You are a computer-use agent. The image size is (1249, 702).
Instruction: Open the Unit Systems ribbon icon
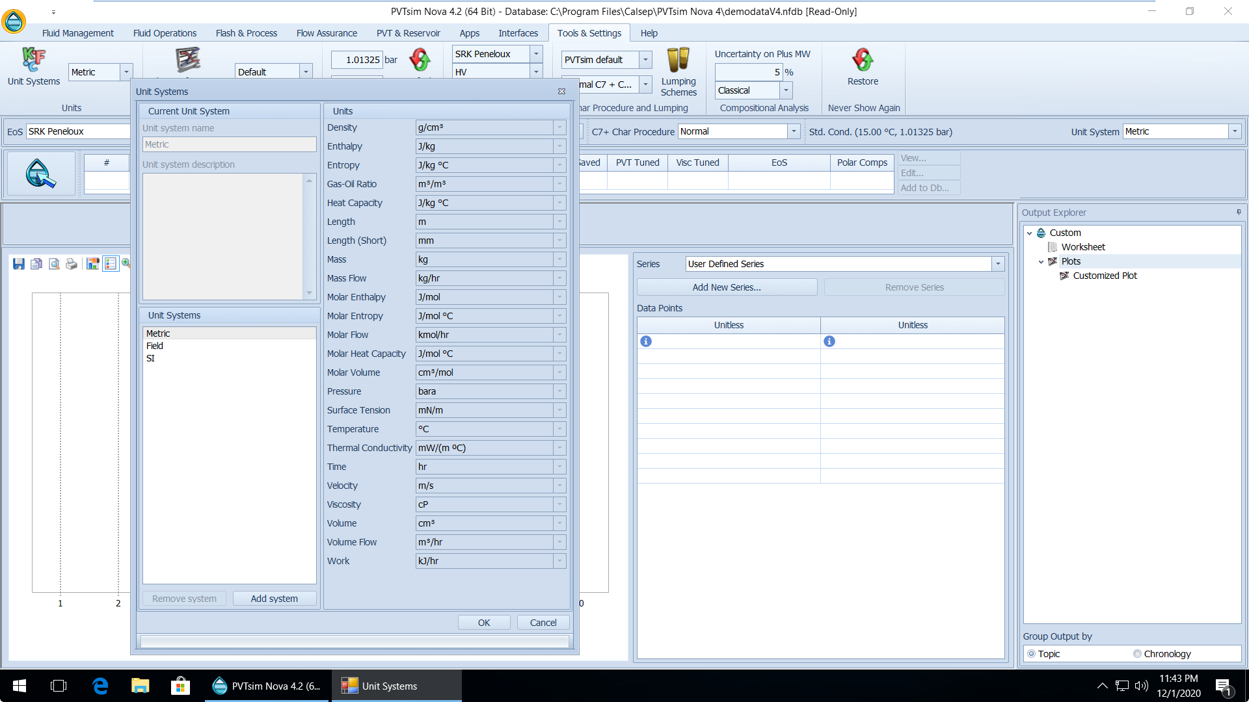(x=34, y=67)
